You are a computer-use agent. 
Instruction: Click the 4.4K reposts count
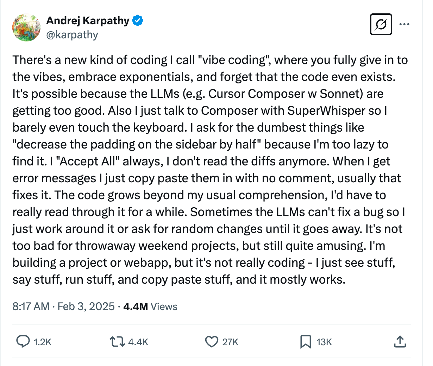pos(138,342)
